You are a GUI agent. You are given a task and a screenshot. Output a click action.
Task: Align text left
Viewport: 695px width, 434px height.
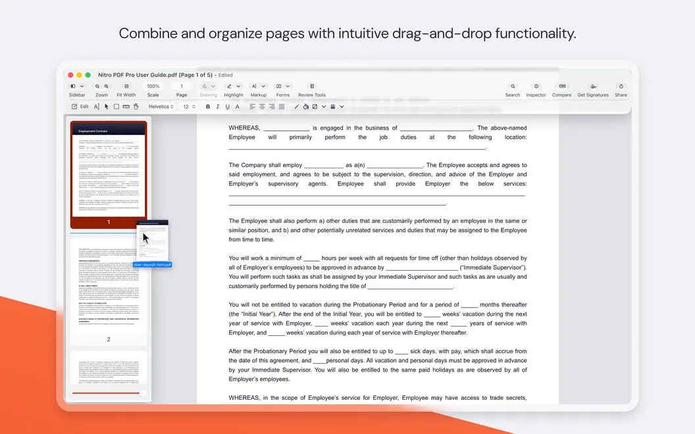252,107
